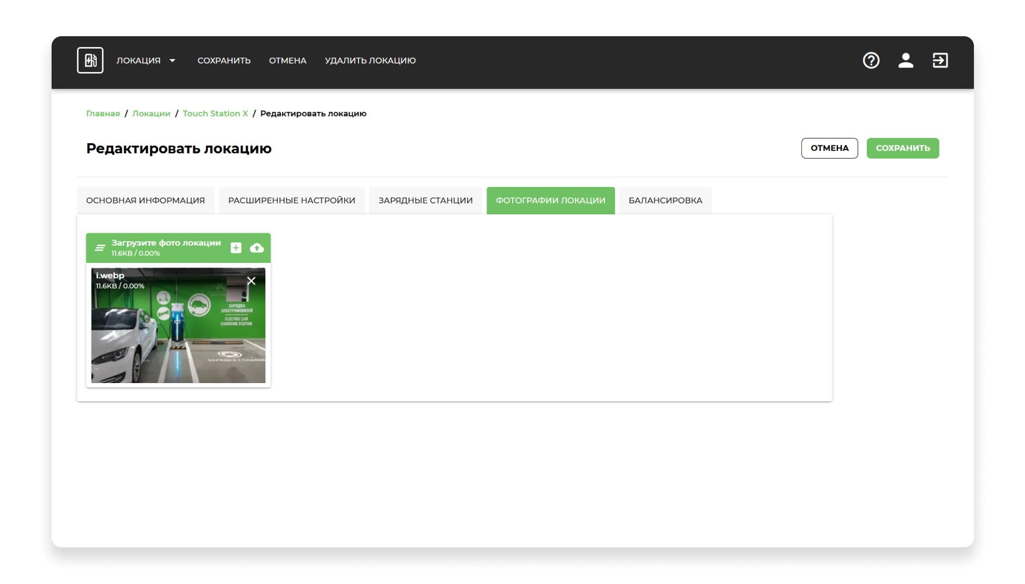Click the Редактировать локацию breadcrumb text
Screen dimensions: 1025x584
coord(313,114)
